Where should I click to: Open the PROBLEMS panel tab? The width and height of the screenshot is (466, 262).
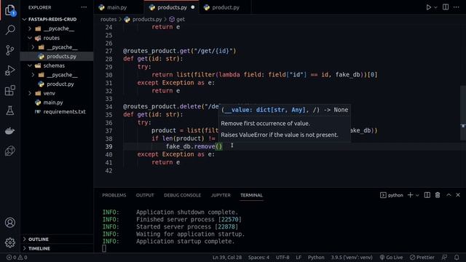(114, 195)
